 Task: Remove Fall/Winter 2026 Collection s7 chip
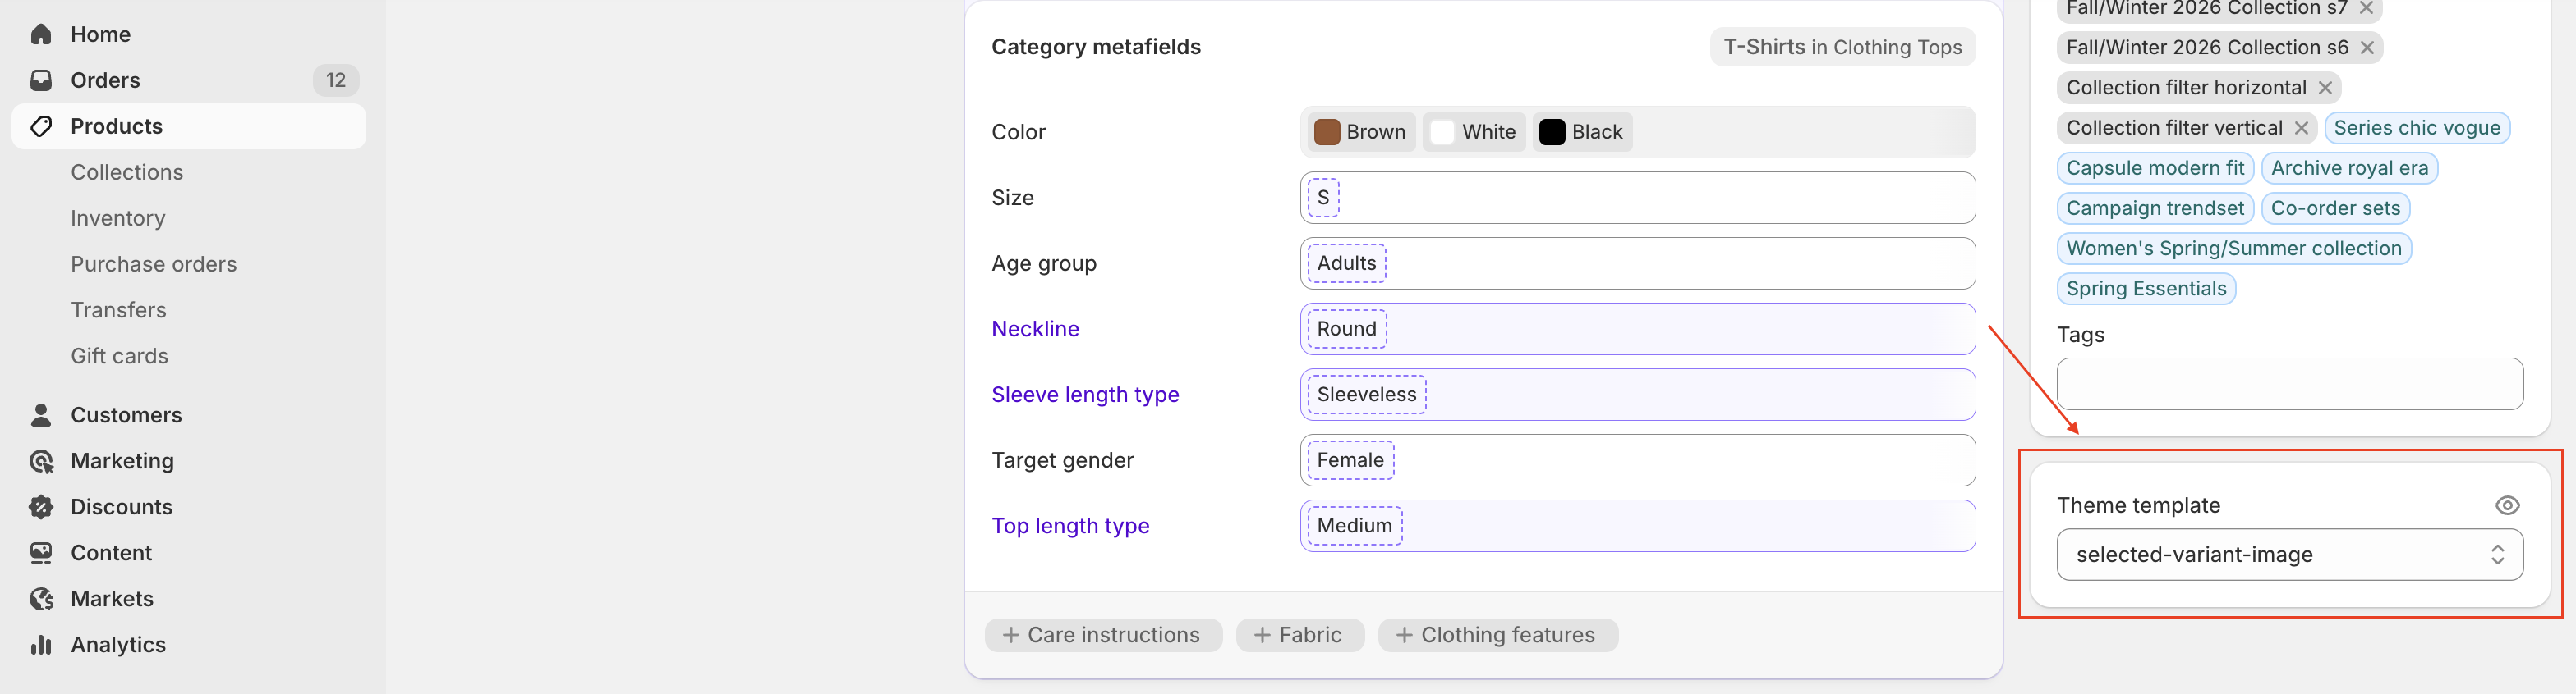click(2365, 8)
